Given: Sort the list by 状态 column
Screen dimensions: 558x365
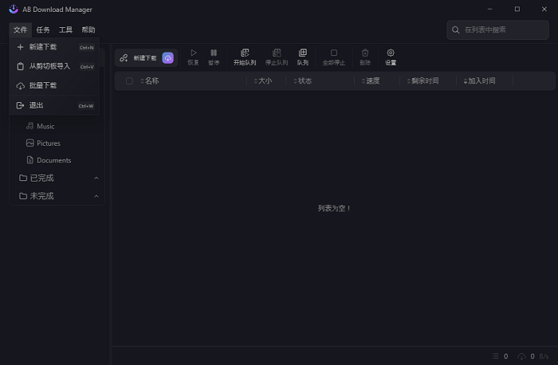Looking at the screenshot, I should tap(302, 81).
